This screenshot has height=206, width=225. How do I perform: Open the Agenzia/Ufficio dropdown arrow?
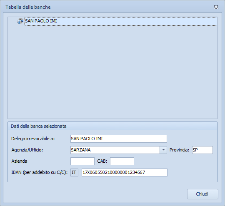tap(163, 150)
